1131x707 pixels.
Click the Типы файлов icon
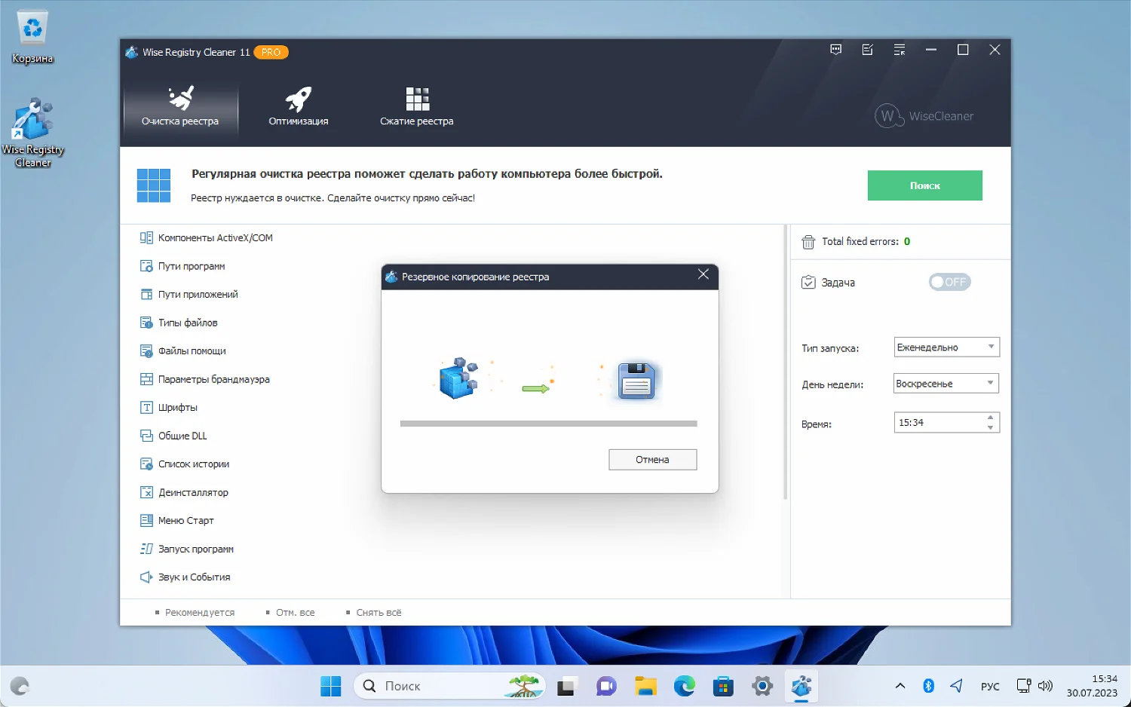[x=146, y=323]
